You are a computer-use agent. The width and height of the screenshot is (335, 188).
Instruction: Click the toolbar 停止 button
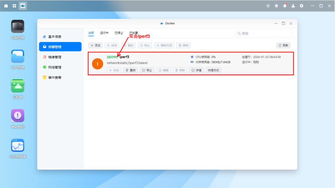click(145, 45)
